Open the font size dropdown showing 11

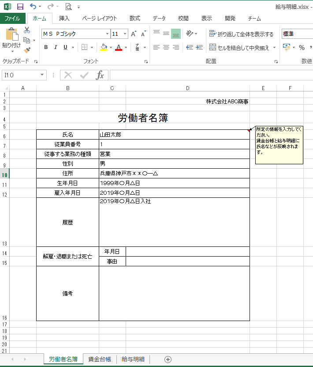point(125,34)
